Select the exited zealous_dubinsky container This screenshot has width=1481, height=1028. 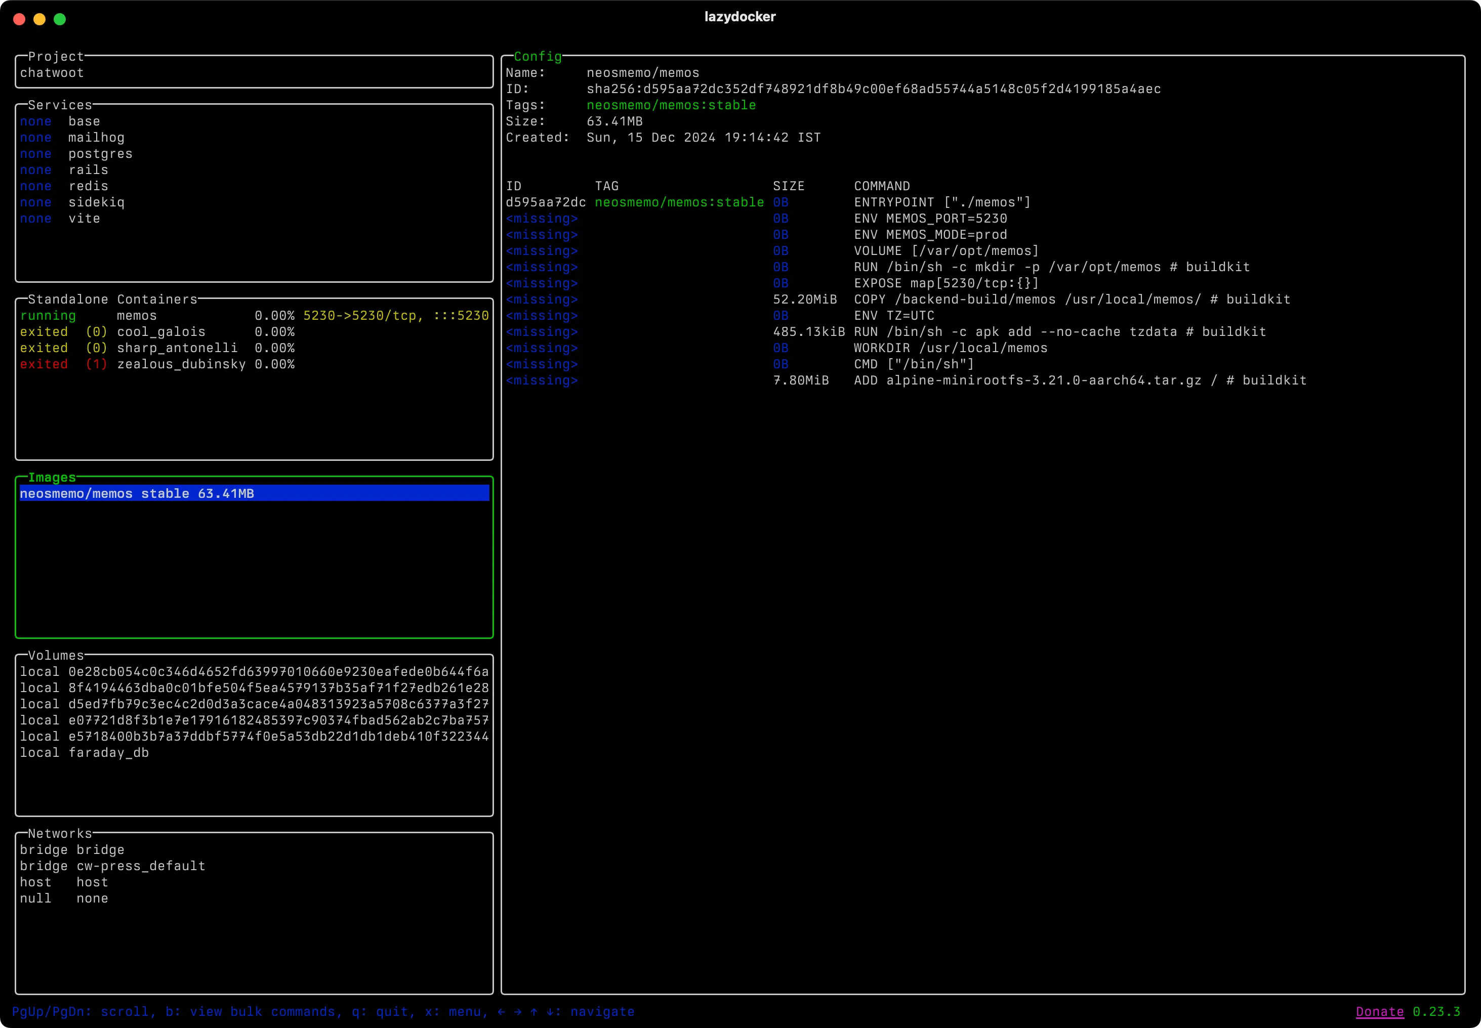tap(181, 364)
